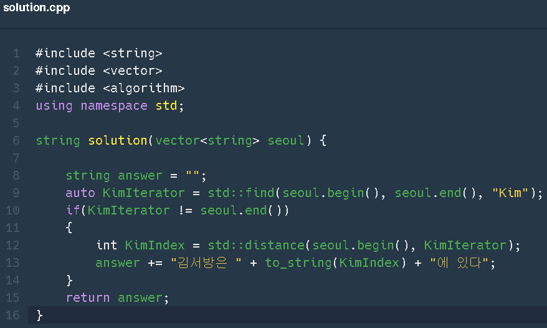Click line number 12 in gutter
Screen dimensions: 547x328
click(x=12, y=245)
